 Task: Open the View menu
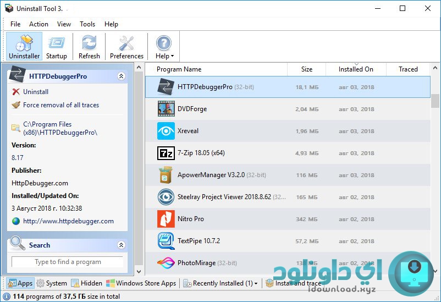[x=64, y=24]
